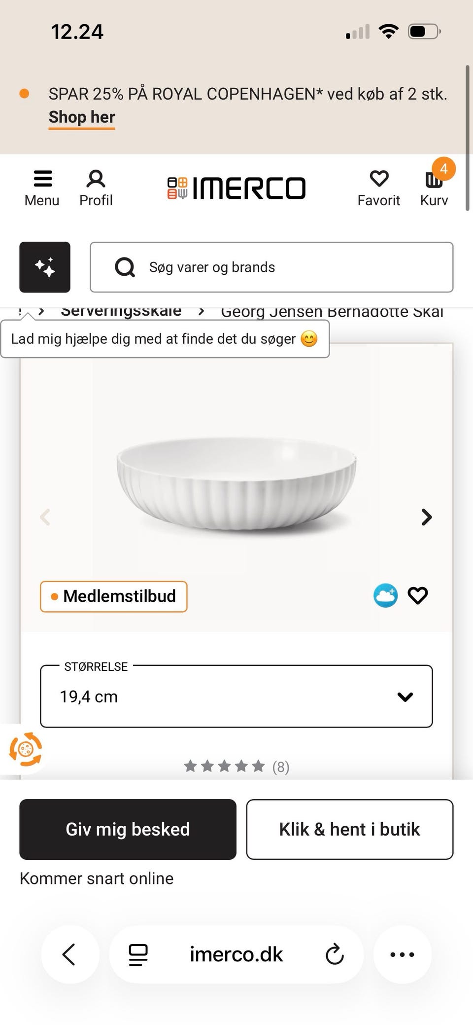Go to the Serveringsskåle breadcrumb category
473x1025 pixels.
[x=121, y=311]
